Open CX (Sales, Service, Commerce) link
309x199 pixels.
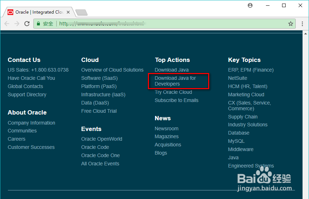tap(249, 106)
